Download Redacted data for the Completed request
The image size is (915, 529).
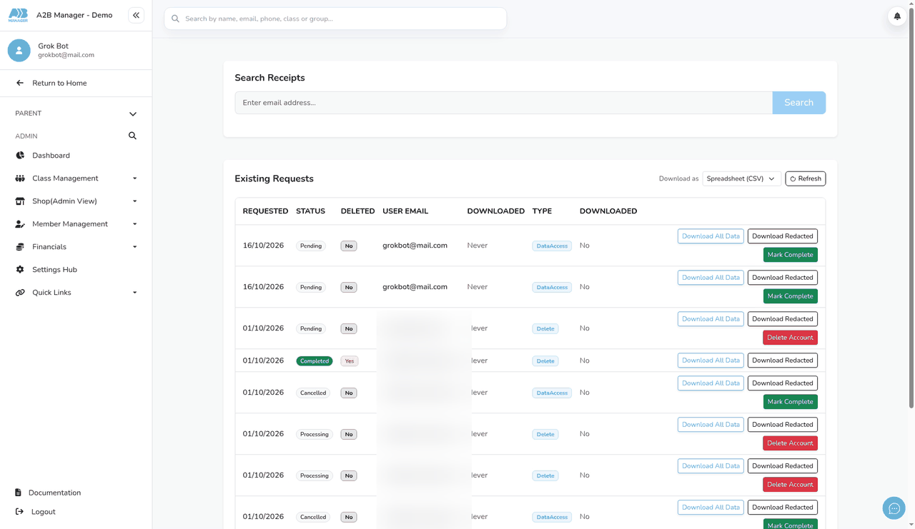[x=783, y=361]
